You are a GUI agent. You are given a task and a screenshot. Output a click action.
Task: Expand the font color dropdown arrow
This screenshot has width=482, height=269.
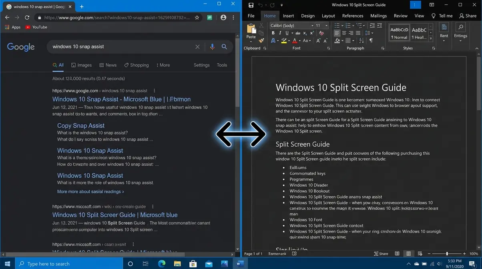pos(300,40)
